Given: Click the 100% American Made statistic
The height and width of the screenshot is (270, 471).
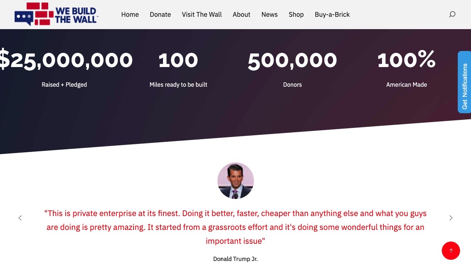Looking at the screenshot, I should point(406,59).
